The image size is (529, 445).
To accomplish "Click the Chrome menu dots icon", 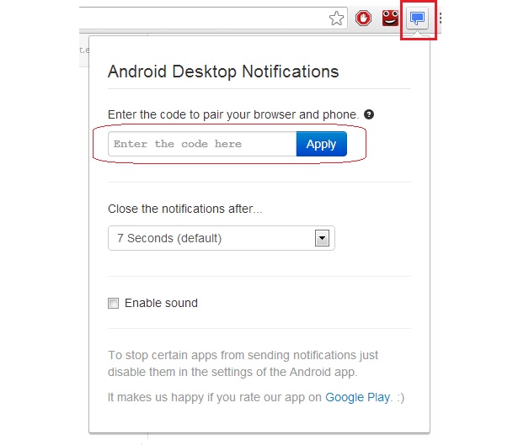I will coord(441,19).
